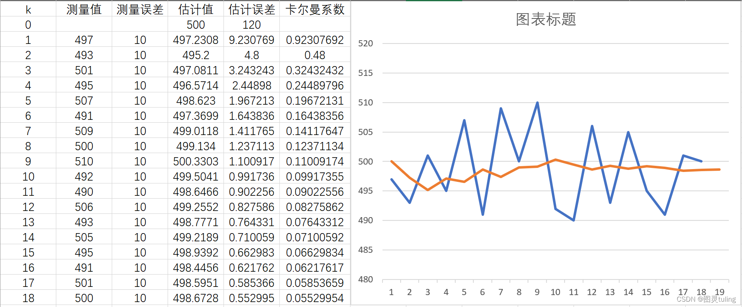The image size is (742, 307).
Task: Select the Kalman gain cell 0.06217617
Action: tap(315, 268)
